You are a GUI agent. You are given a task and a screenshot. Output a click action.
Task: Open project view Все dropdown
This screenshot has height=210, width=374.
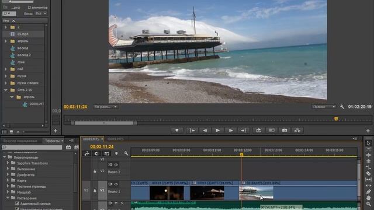40,13
